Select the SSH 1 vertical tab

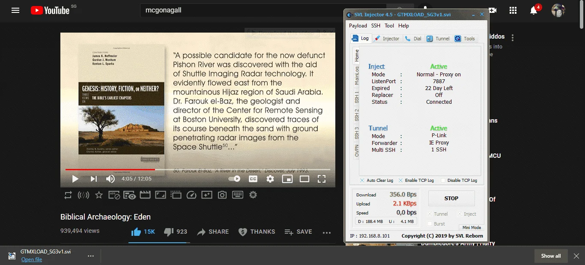pyautogui.click(x=356, y=97)
